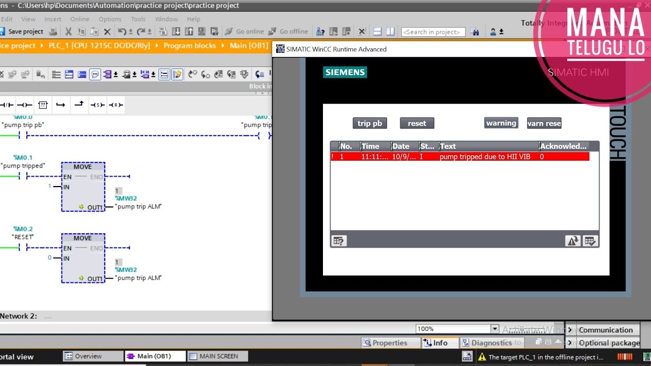
Task: Open the Insert menu
Action: 53,19
